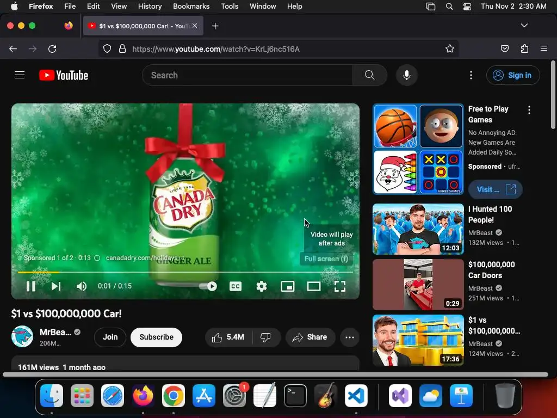557x418 pixels.
Task: Go to the YouTube home logo
Action: pyautogui.click(x=64, y=75)
